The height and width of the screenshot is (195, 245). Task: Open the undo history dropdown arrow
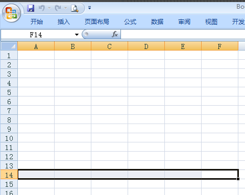click(x=49, y=8)
